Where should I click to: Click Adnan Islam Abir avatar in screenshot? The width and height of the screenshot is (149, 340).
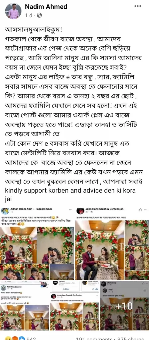pyautogui.click(x=5, y=210)
